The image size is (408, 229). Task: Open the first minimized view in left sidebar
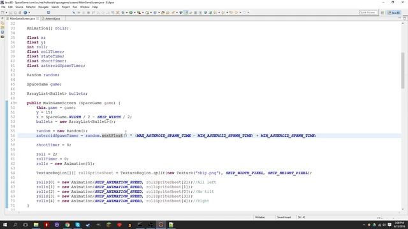coord(3,23)
